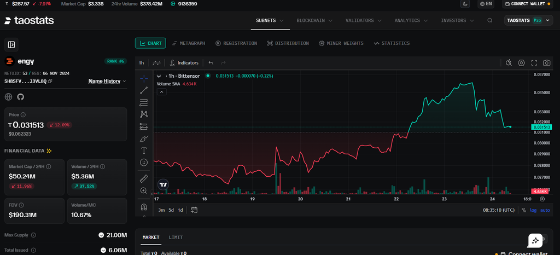
Task: Open the EN language selector
Action: tap(486, 4)
